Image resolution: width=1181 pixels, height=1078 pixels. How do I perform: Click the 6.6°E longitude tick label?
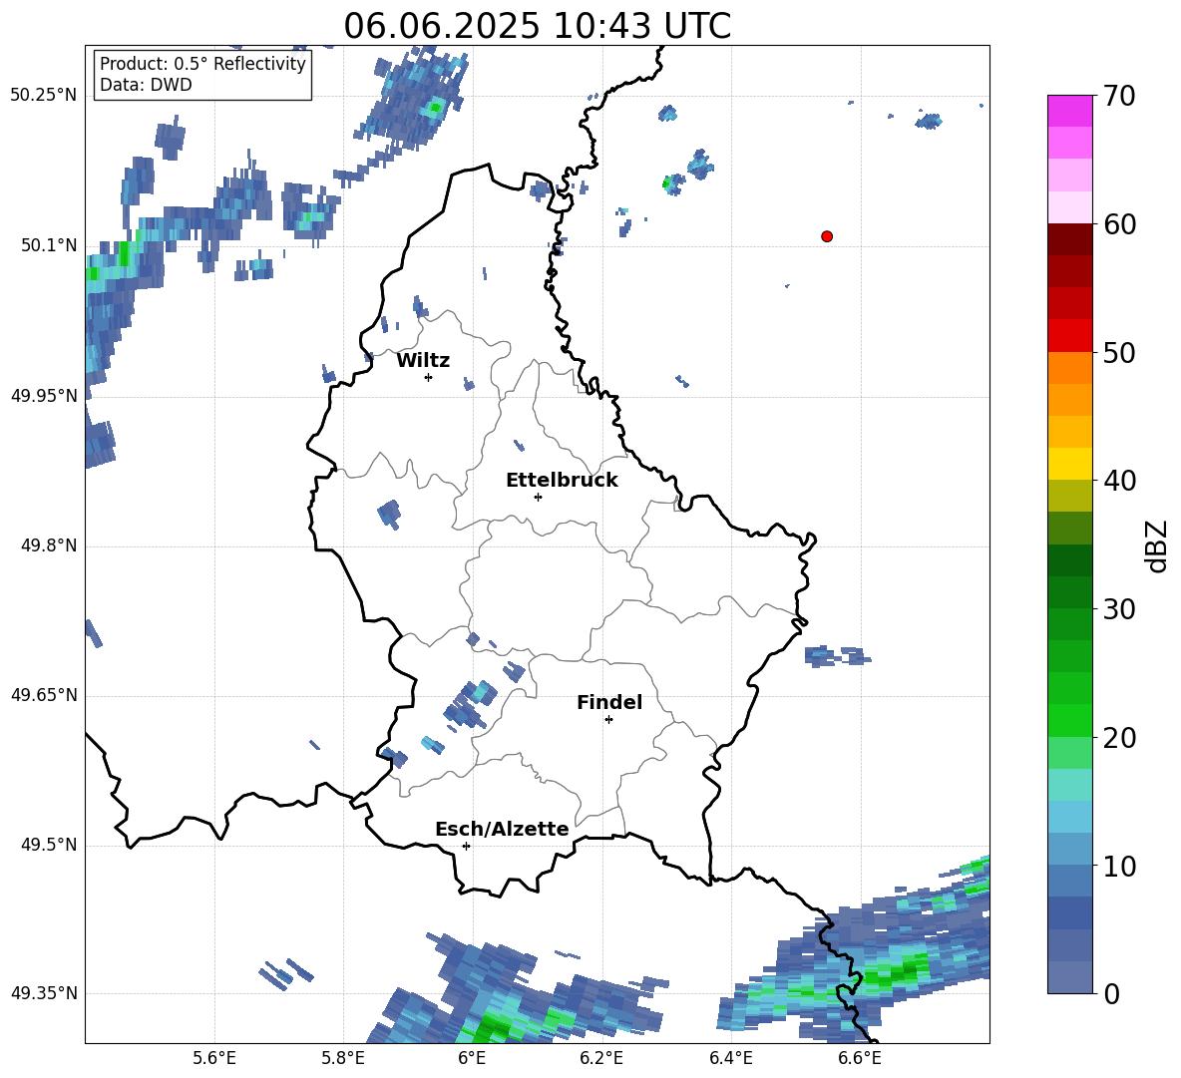860,1058
